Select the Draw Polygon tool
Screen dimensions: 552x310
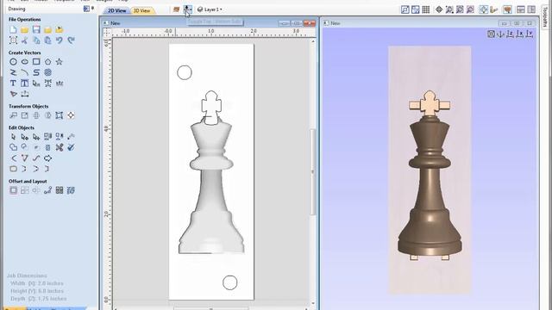click(48, 62)
